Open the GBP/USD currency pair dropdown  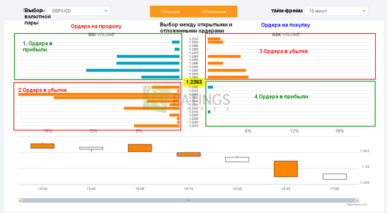[x=79, y=11]
